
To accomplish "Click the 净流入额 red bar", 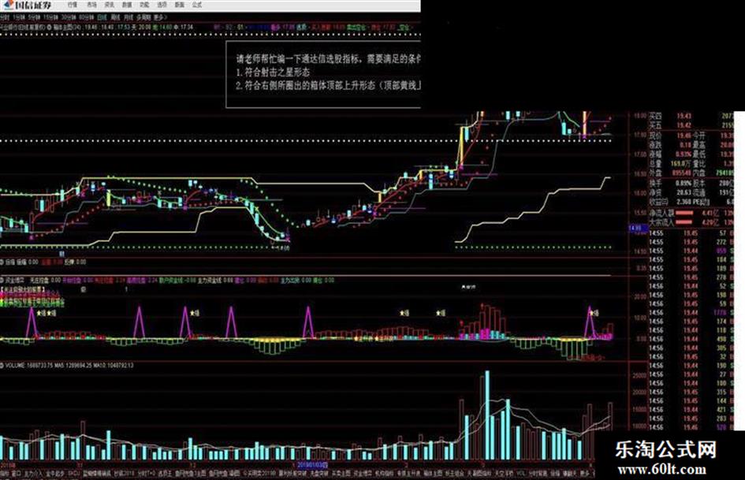I will pos(684,214).
